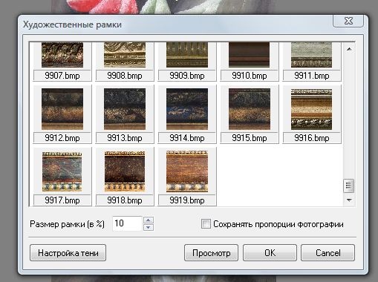The image size is (378, 282).
Task: Pick the 9914.bmp frame with blue tones
Action: [187, 109]
